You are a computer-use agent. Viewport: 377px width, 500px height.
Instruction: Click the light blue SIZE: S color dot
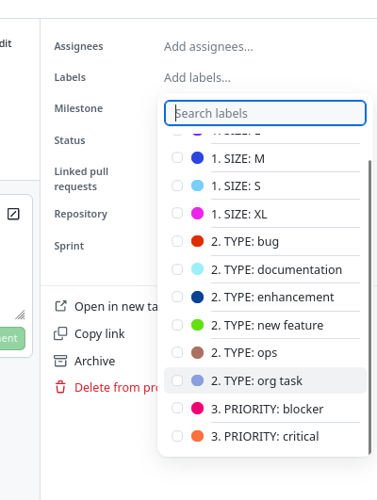click(x=197, y=185)
